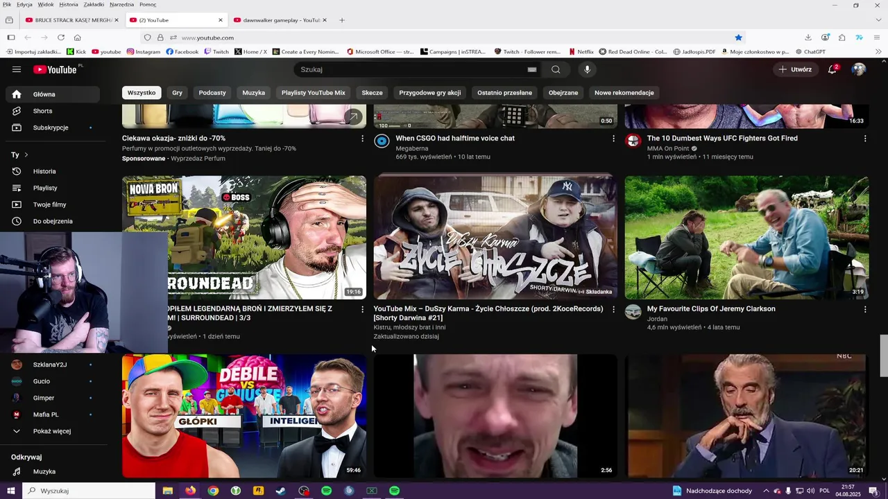Viewport: 888px width, 499px height.
Task: Open the Twitch bookmark
Action: pyautogui.click(x=216, y=51)
